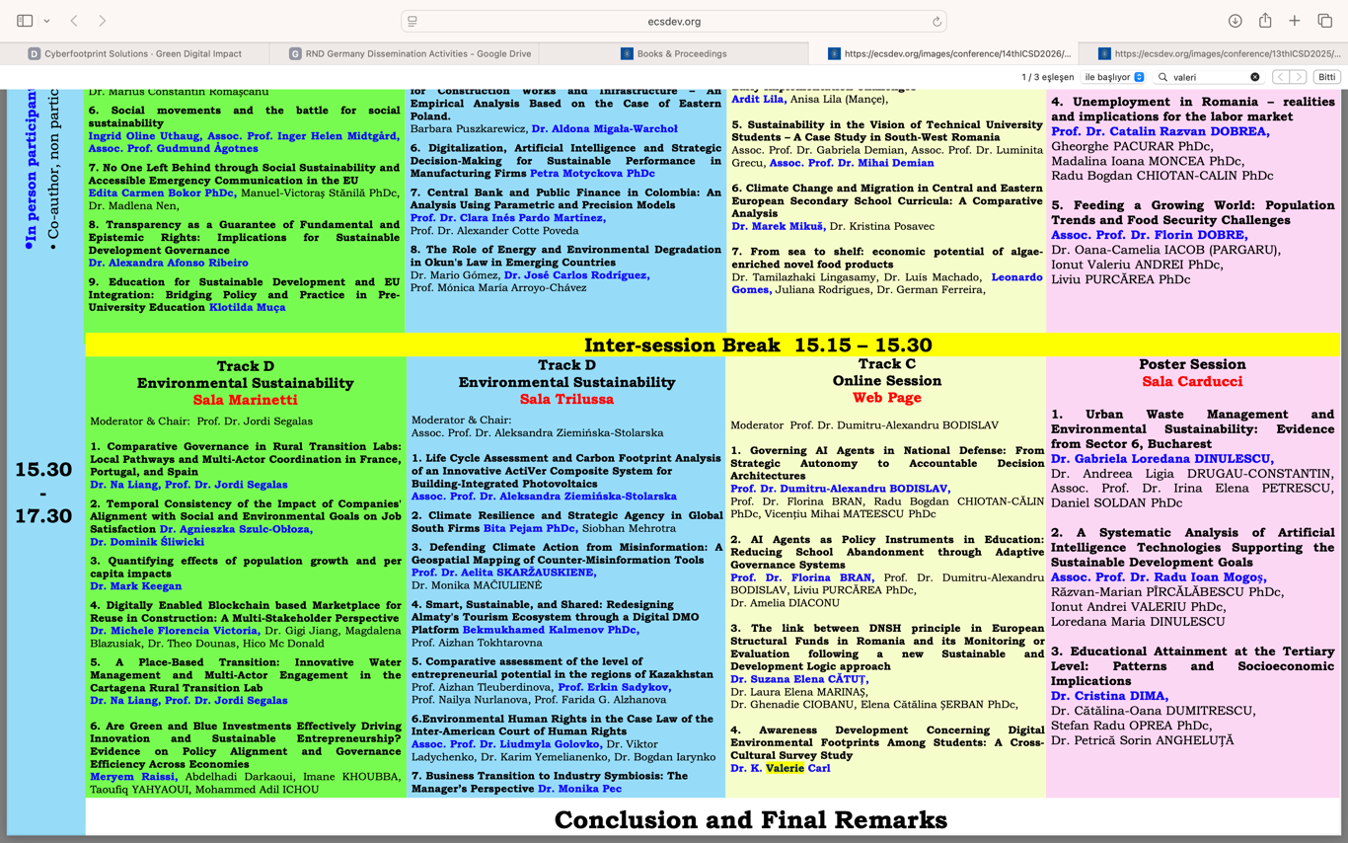Show the tab overview icon
Image resolution: width=1348 pixels, height=843 pixels.
1324,21
